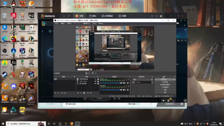
Task: Open the NetEase Cloud Music desktop shortcut
Action: [x=13, y=17]
